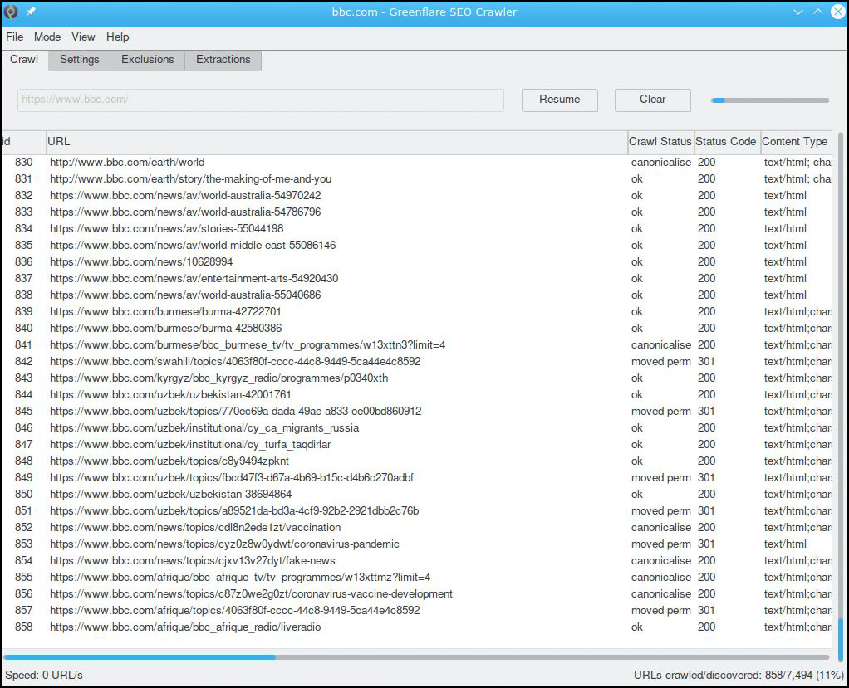Sort by the URL column header
The image size is (849, 688).
tap(336, 142)
